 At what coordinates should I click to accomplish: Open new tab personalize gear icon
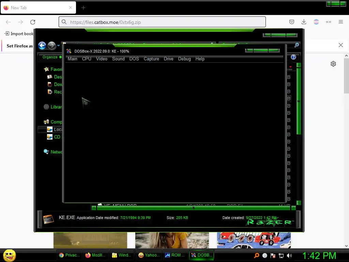333,64
